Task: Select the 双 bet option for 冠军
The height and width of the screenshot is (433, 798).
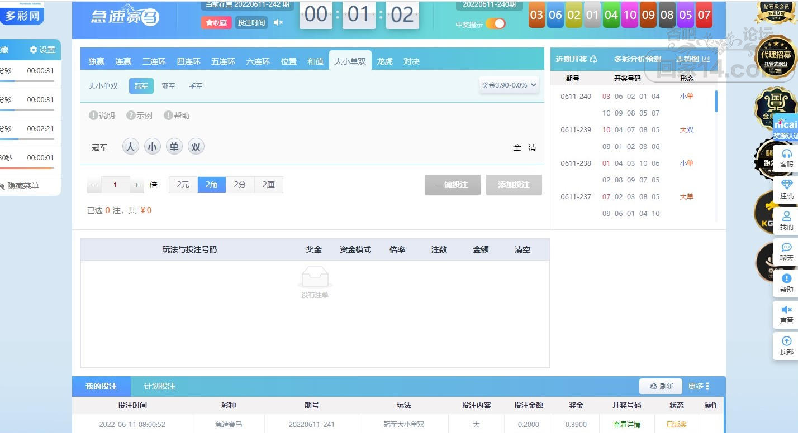Action: (x=196, y=147)
